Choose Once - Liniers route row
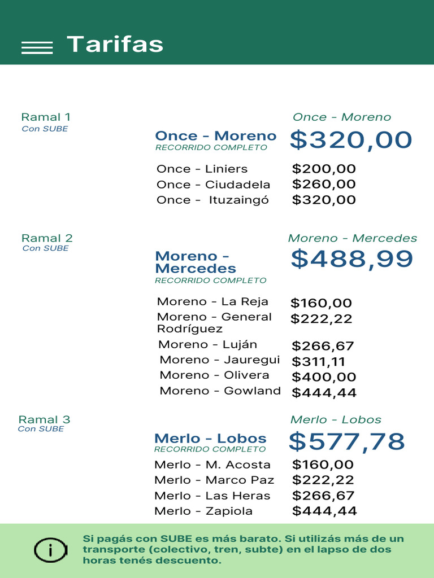 tap(202, 169)
